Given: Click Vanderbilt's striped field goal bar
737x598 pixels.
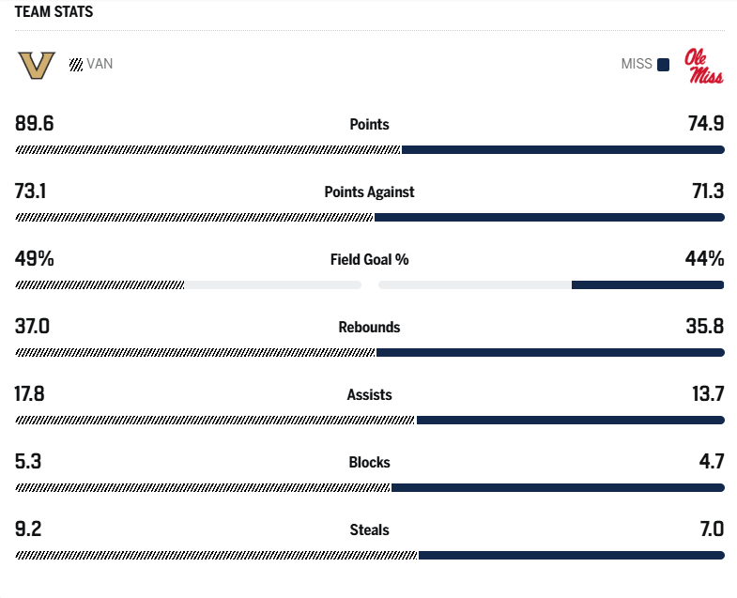Looking at the screenshot, I should click(100, 284).
